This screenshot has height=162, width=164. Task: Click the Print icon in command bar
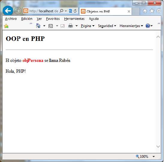point(70,26)
